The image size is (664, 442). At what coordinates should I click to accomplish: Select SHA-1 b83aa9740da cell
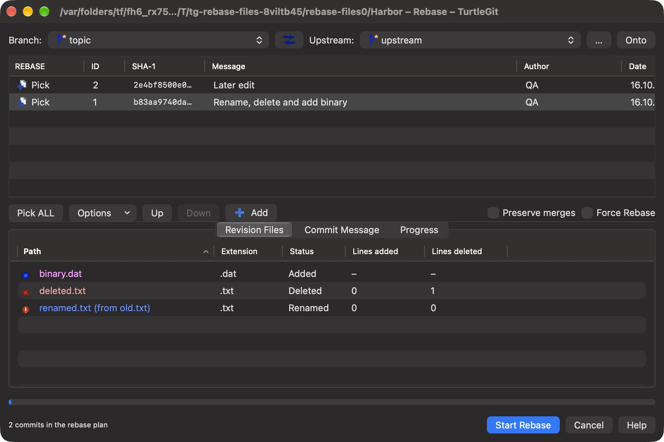[162, 102]
